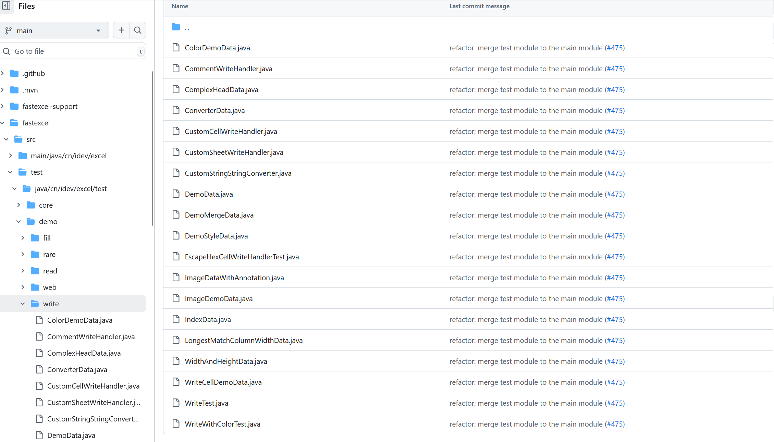Open WriteCellDemoData.java in file list
This screenshot has width=774, height=442.
point(223,382)
